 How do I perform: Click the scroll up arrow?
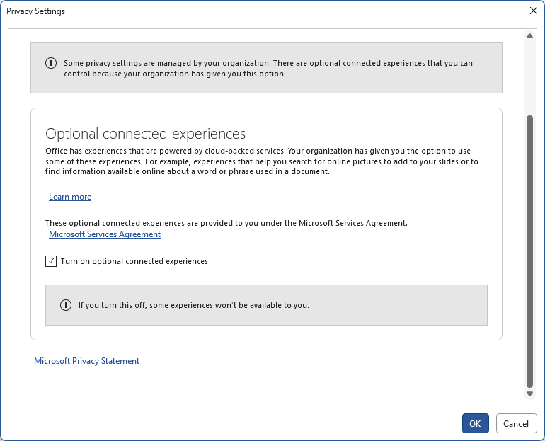(529, 35)
